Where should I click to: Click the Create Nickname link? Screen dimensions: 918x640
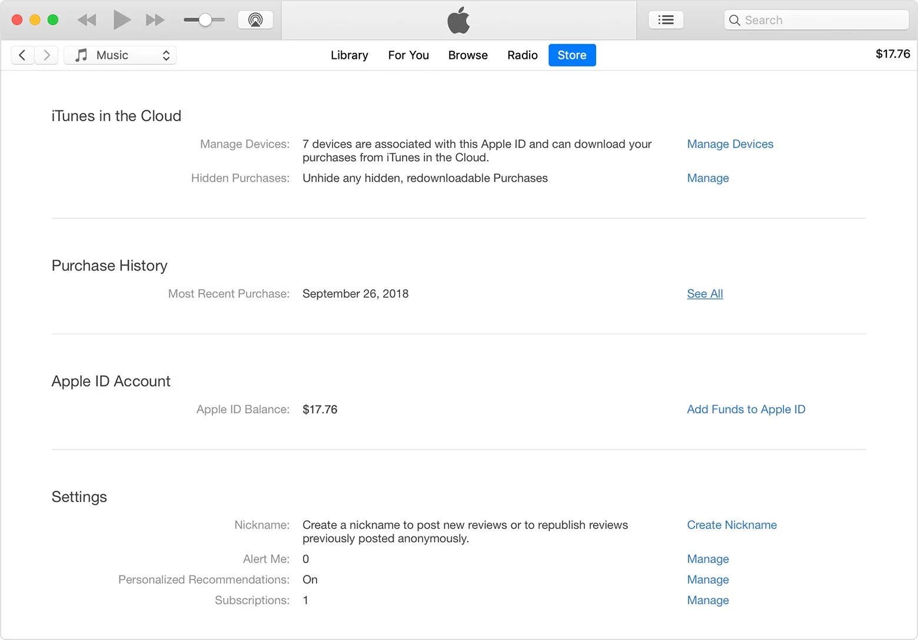pos(732,525)
